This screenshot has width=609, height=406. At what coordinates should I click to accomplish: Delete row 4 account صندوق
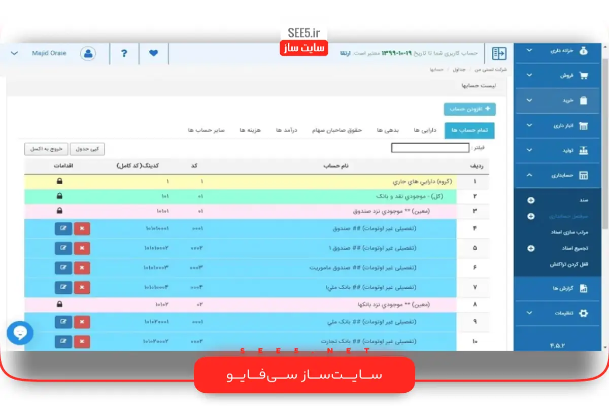pyautogui.click(x=82, y=228)
